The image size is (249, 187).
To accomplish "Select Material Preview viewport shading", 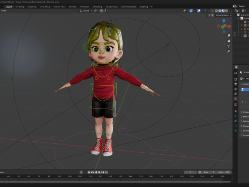I will point(223,11).
